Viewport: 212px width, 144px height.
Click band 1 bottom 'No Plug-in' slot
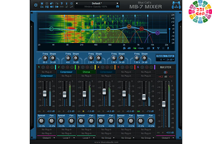coord(46,133)
